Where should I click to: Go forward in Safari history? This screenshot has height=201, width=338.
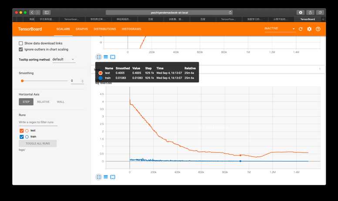37,13
